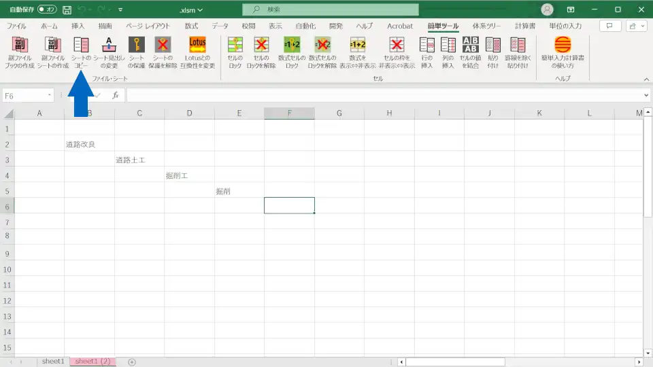
Task: Click vertical scrollbar up arrow
Action: 648,112
